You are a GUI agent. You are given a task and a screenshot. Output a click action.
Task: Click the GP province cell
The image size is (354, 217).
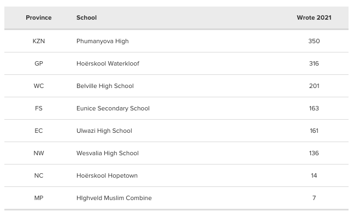point(39,63)
